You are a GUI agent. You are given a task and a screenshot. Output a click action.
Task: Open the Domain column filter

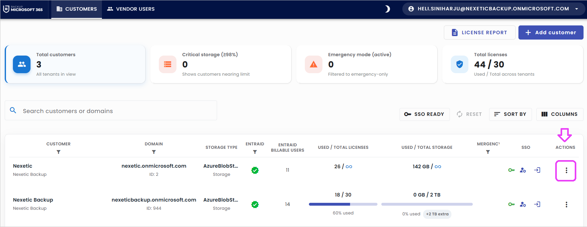(x=154, y=152)
